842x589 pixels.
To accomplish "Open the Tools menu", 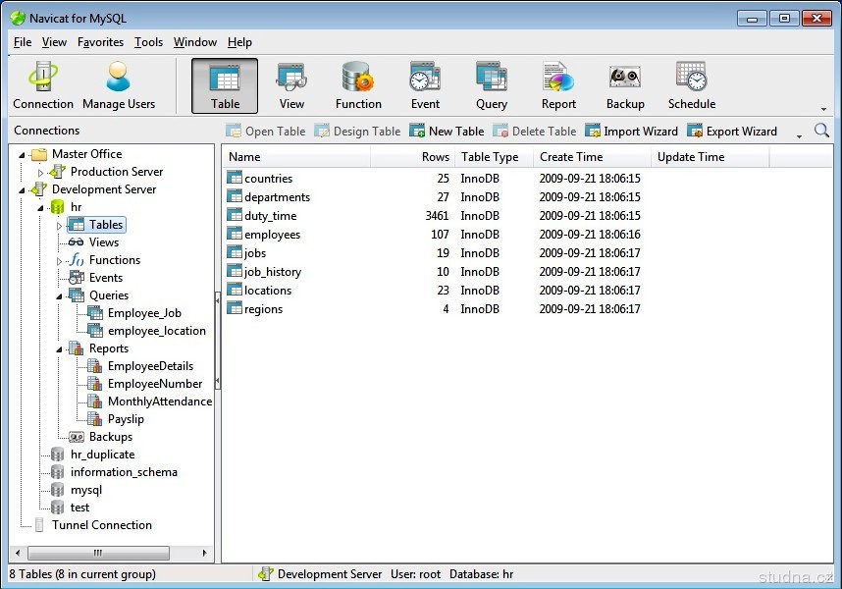I will (x=148, y=42).
